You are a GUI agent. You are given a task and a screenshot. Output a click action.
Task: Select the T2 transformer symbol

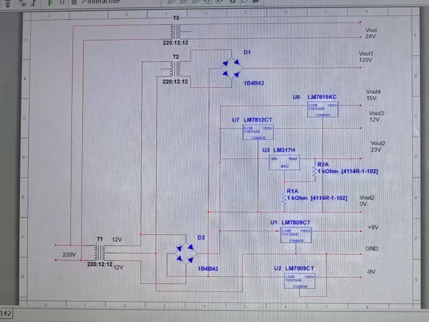point(176,69)
